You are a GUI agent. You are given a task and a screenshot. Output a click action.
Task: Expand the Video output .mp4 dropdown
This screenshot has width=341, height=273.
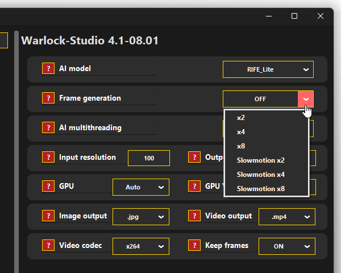286,217
